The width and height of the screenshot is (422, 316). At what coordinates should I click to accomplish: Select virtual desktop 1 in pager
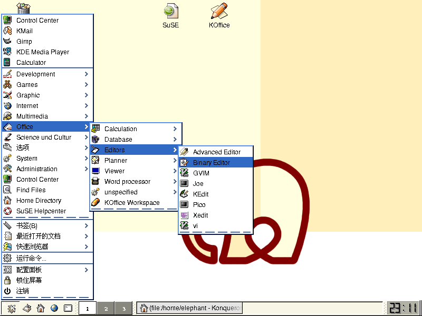coord(88,309)
